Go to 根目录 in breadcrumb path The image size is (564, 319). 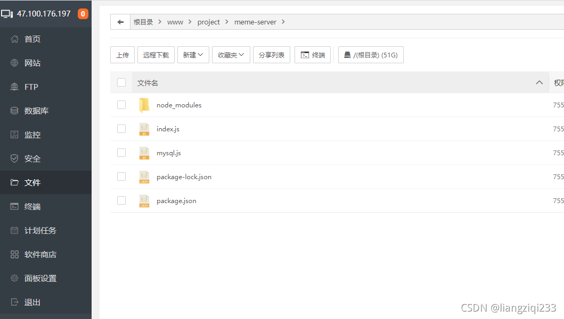143,22
